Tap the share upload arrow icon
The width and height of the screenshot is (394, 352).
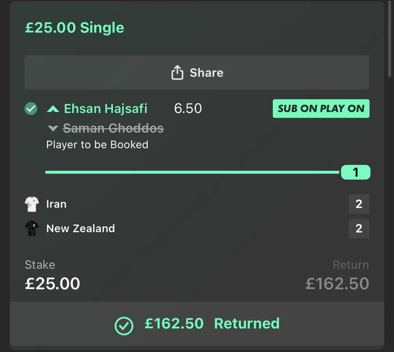coord(177,72)
